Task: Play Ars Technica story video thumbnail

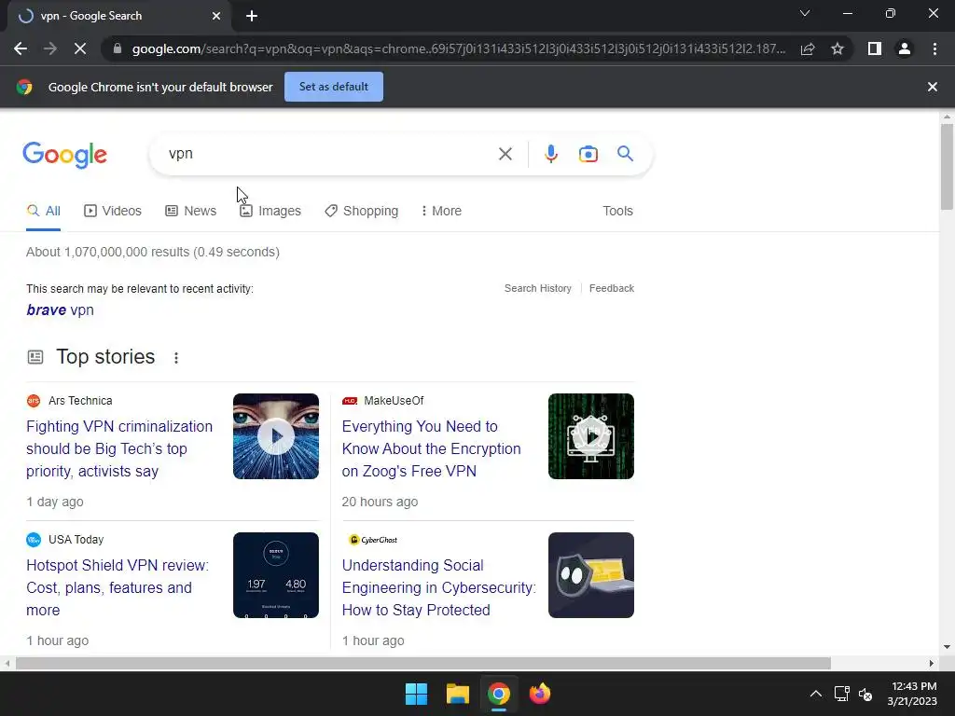Action: (276, 436)
